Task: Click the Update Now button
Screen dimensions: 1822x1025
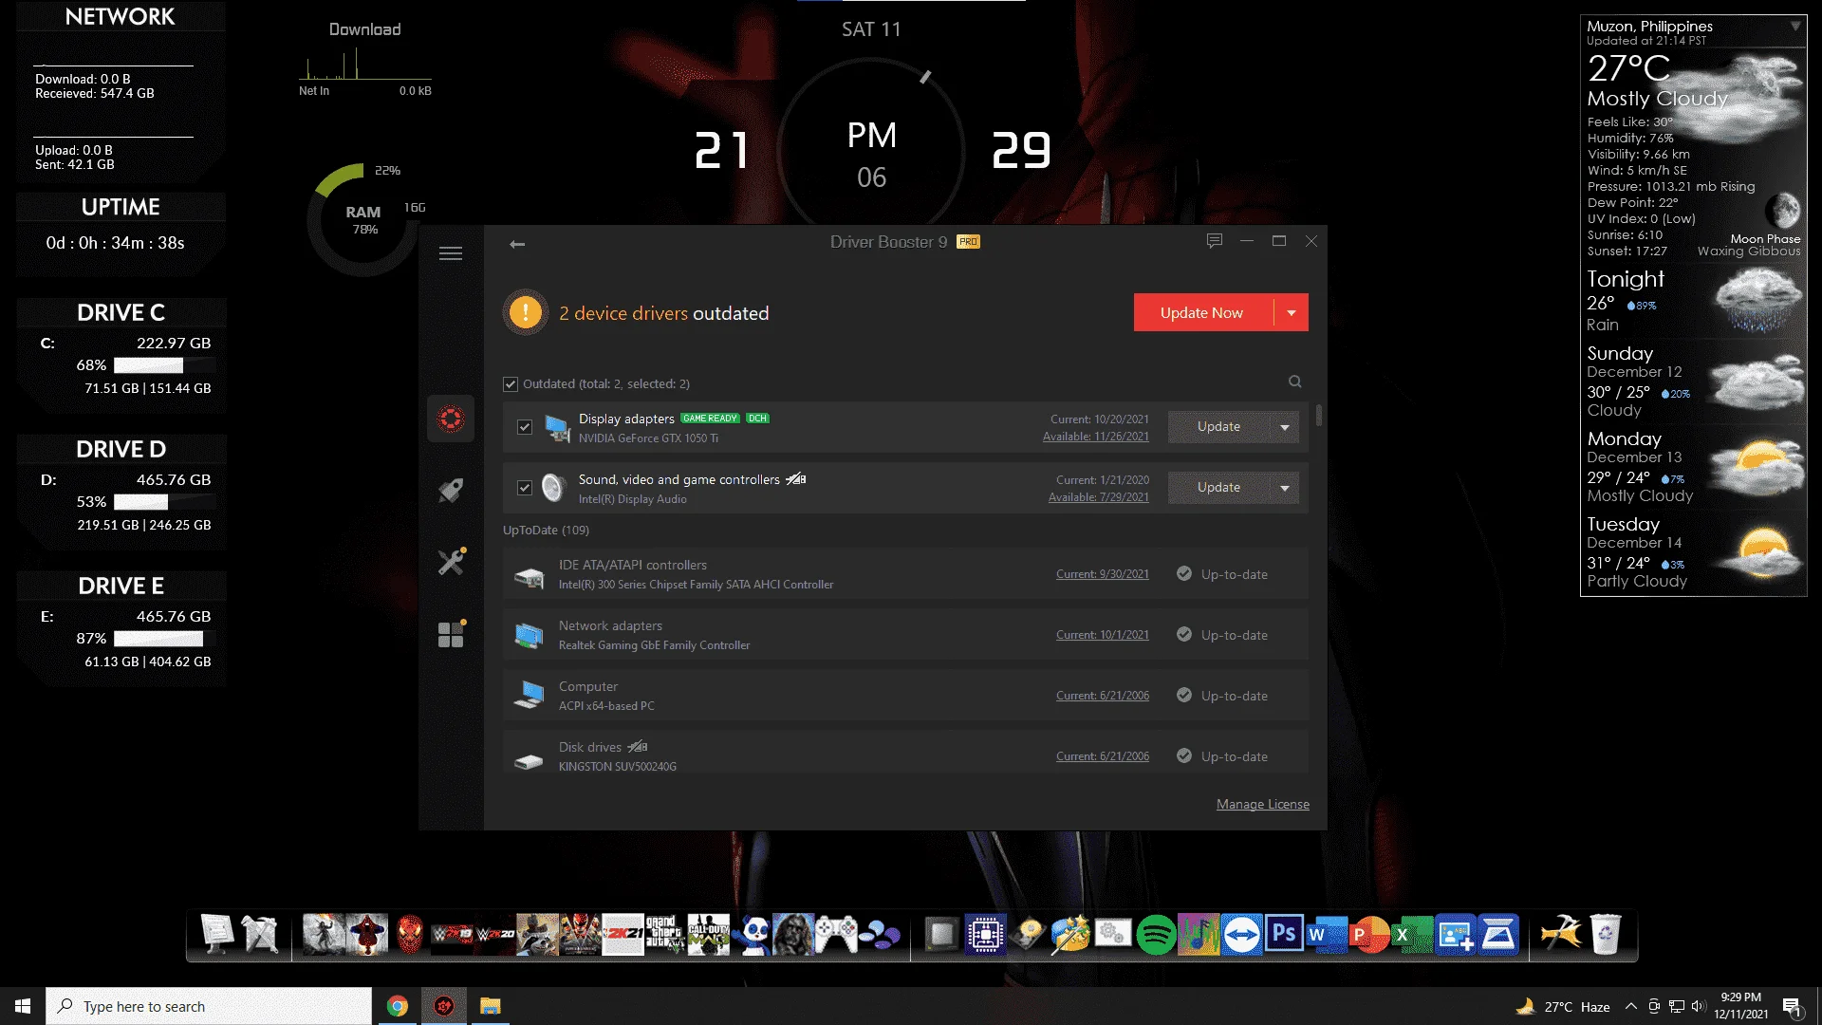Action: point(1202,312)
